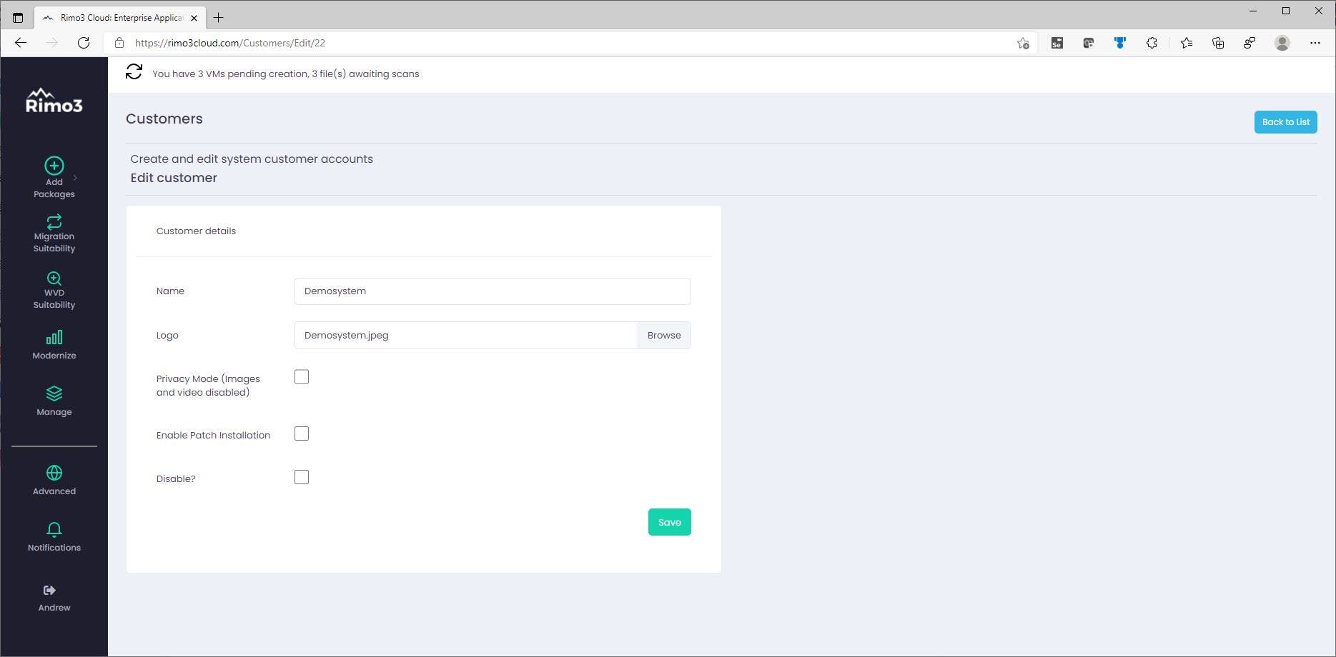
Task: Open the Manage layers icon
Action: [54, 393]
